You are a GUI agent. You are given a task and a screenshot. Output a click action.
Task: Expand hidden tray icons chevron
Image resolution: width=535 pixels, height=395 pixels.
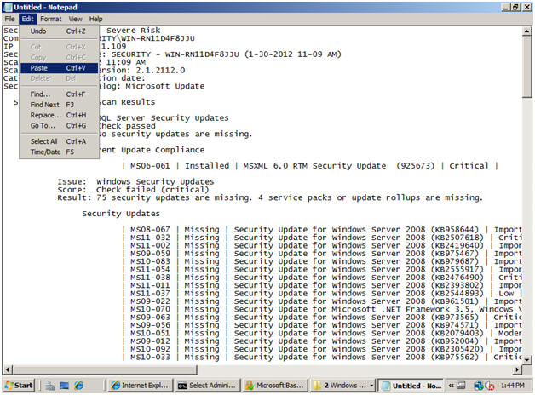click(451, 386)
